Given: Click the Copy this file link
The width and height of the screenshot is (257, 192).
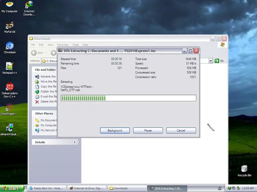Looking at the screenshot, I should 48,86.
